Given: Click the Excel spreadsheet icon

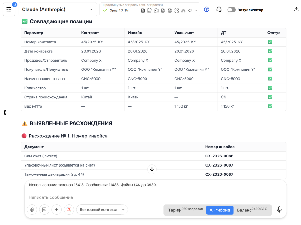Looking at the screenshot, I should click(156, 11).
